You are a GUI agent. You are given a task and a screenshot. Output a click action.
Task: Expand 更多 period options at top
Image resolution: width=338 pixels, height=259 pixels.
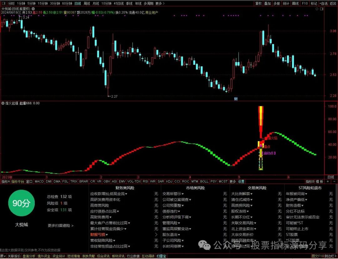160,3
